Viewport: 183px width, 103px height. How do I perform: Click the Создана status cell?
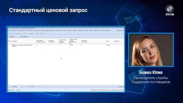(108, 45)
